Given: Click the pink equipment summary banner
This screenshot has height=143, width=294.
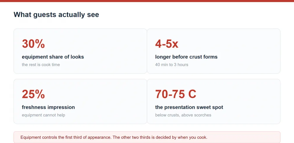Looking at the screenshot, I should click(x=147, y=137).
